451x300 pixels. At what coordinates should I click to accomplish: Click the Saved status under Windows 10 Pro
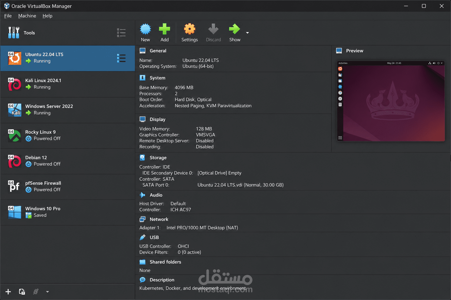pos(40,215)
